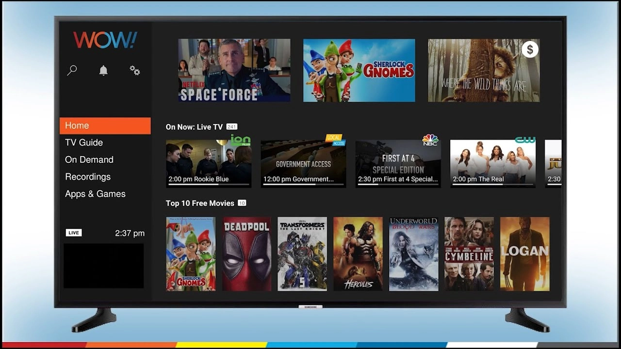Click the dollar sign rental badge
Viewport: 621px width, 349px height.
coord(530,49)
